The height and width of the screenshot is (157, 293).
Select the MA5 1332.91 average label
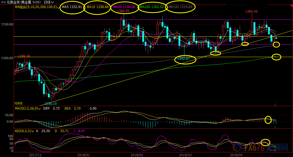tap(72, 7)
